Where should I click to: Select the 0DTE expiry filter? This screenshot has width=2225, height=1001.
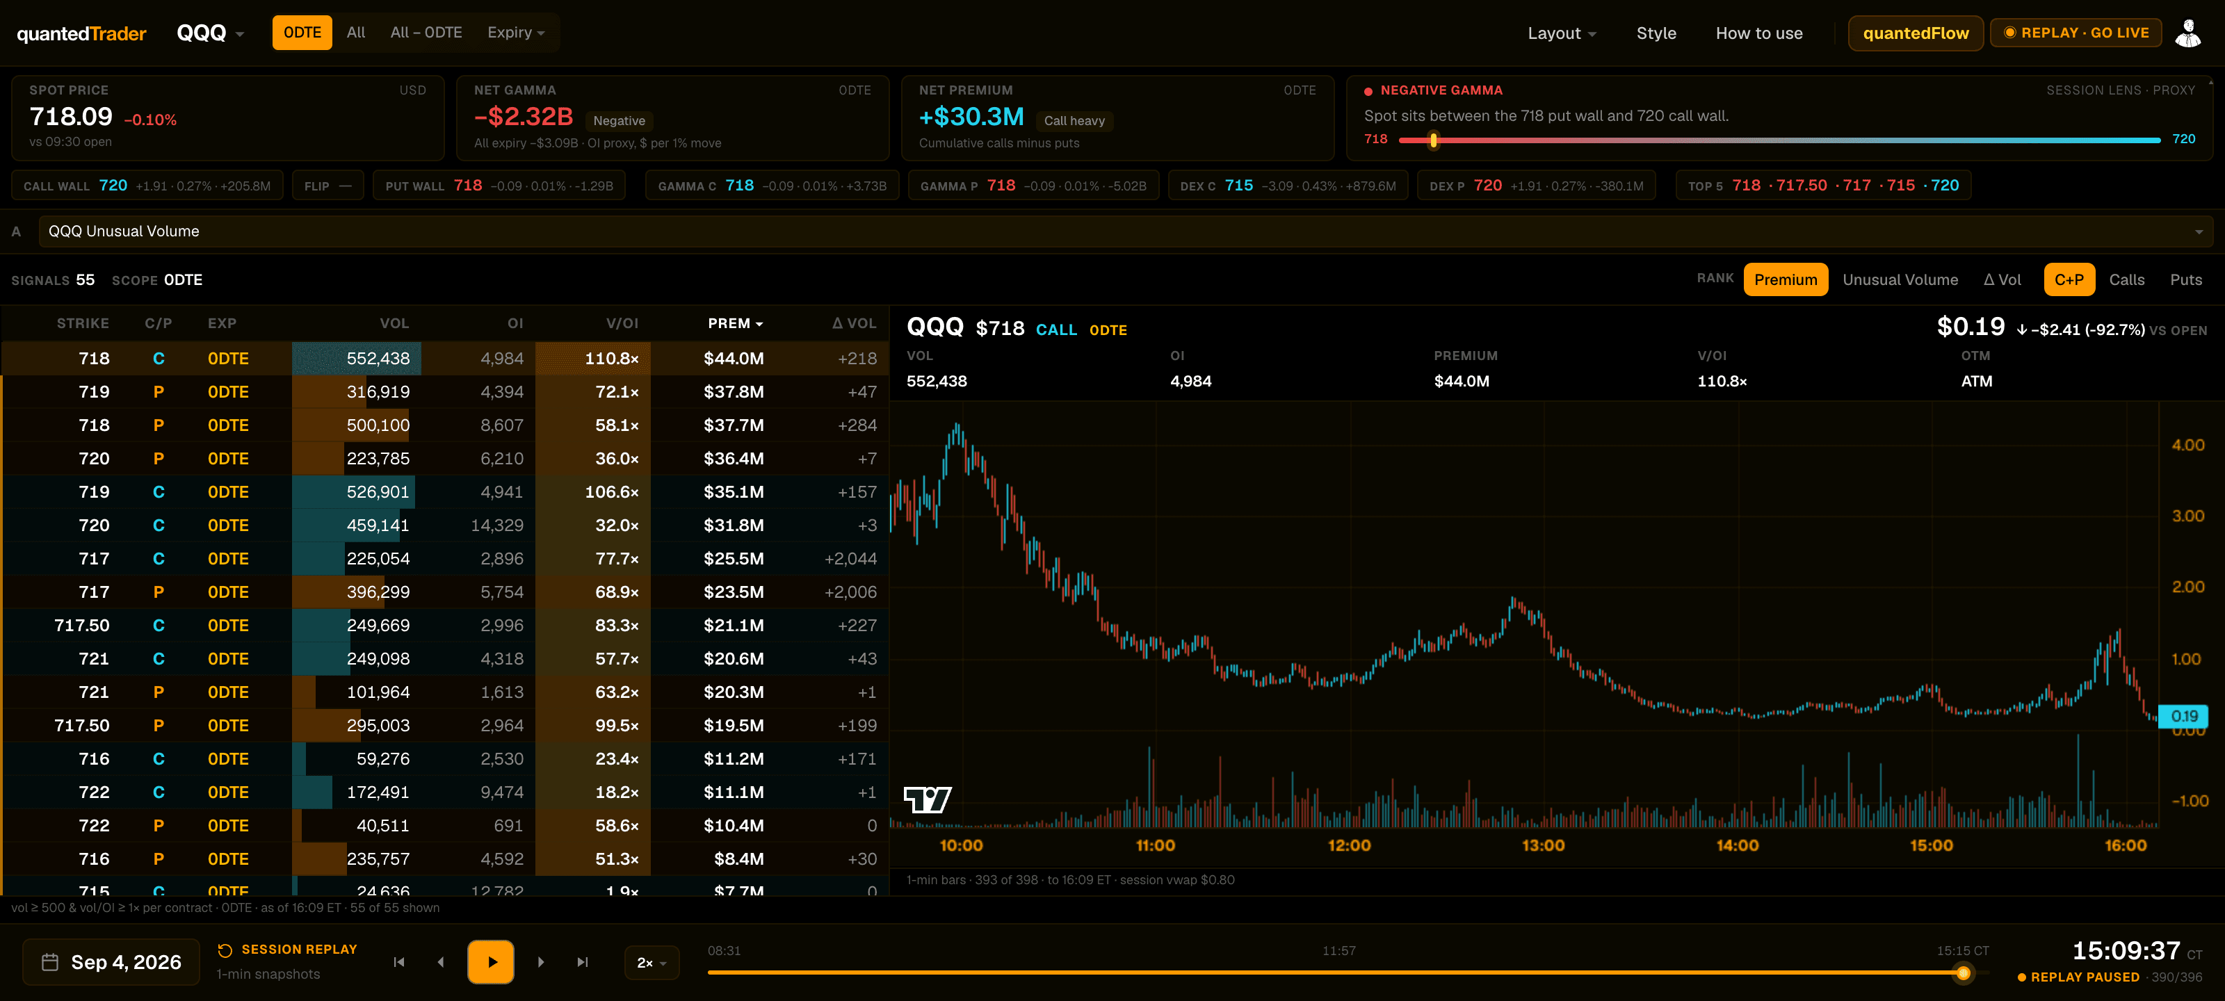pos(302,33)
